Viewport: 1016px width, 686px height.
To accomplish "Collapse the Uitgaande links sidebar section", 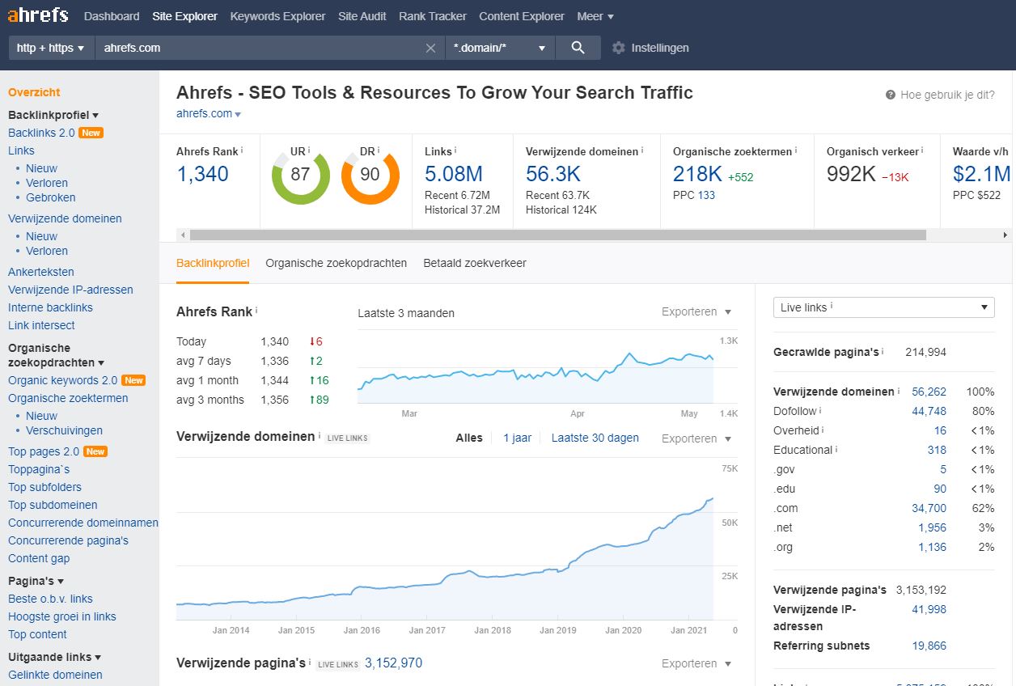I will (x=55, y=657).
